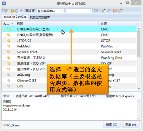This screenshot has width=143, height=131.
Task: Click the database list scroll down arrow
Action: click(139, 89)
